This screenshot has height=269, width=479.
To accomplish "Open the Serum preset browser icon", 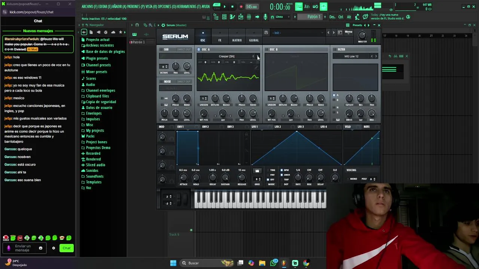I will tap(340, 33).
